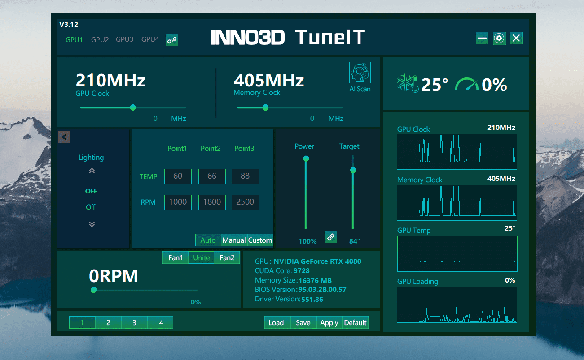584x360 pixels.
Task: Select the Fan2 option
Action: 227,257
